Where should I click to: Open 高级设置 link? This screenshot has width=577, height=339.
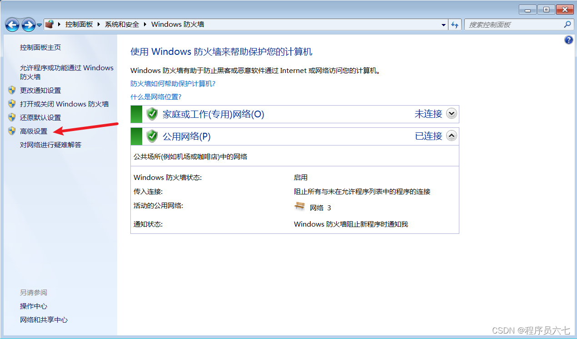(x=34, y=131)
